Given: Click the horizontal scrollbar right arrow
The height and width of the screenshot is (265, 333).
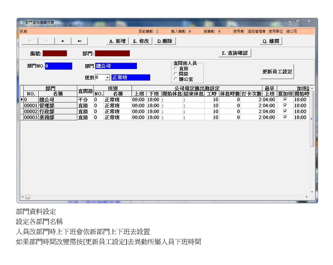Looking at the screenshot, I should 308,197.
